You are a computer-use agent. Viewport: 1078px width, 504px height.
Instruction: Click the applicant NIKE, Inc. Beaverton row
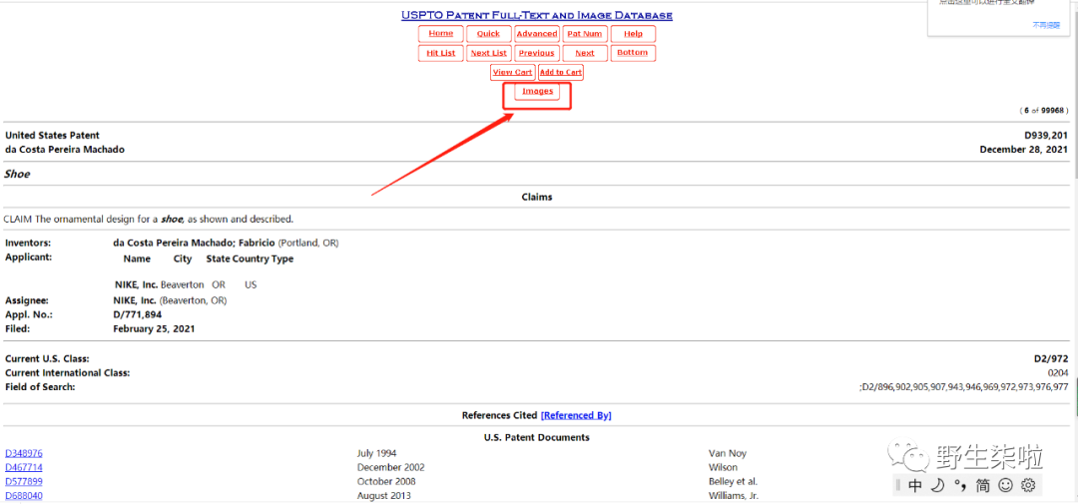click(186, 284)
